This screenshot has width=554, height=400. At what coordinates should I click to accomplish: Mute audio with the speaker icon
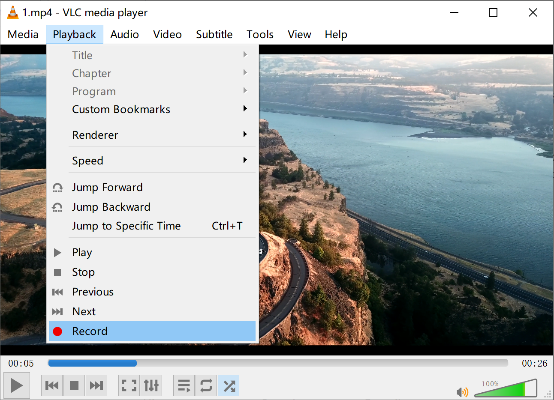462,391
